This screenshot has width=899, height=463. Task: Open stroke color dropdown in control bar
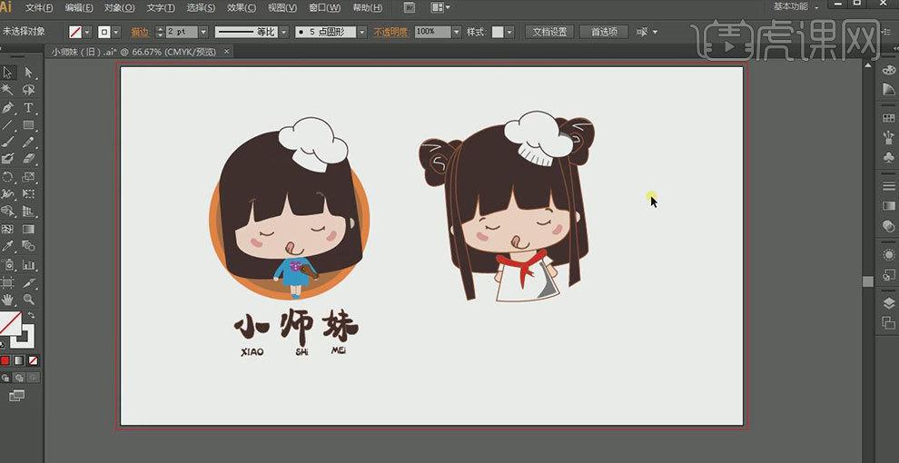click(x=117, y=32)
